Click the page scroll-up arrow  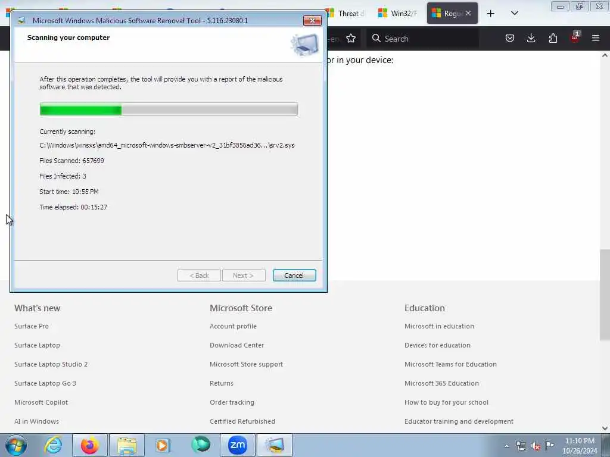pyautogui.click(x=605, y=55)
